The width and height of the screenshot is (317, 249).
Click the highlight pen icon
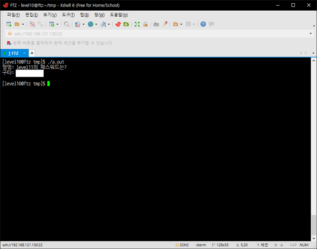pyautogui.click(x=165, y=24)
